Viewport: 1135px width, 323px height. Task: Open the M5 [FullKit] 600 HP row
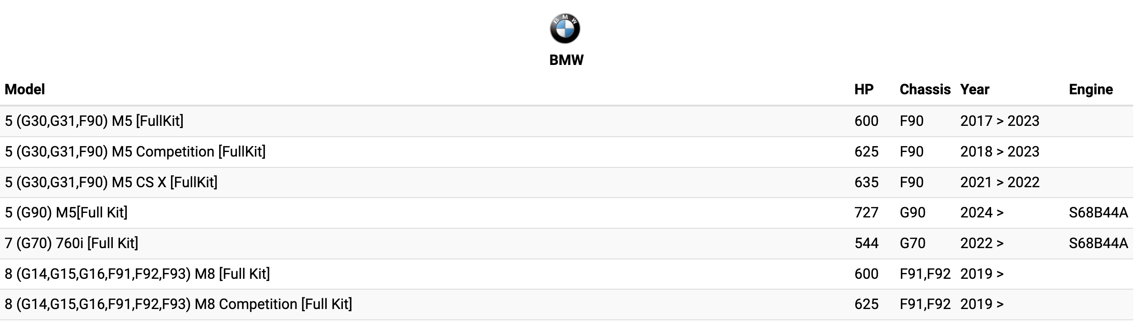pos(94,121)
